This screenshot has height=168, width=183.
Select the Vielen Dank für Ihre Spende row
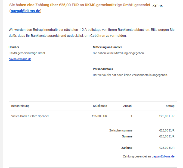pos(93,116)
